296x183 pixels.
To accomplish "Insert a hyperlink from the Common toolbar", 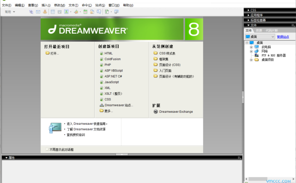I will coord(31,12).
